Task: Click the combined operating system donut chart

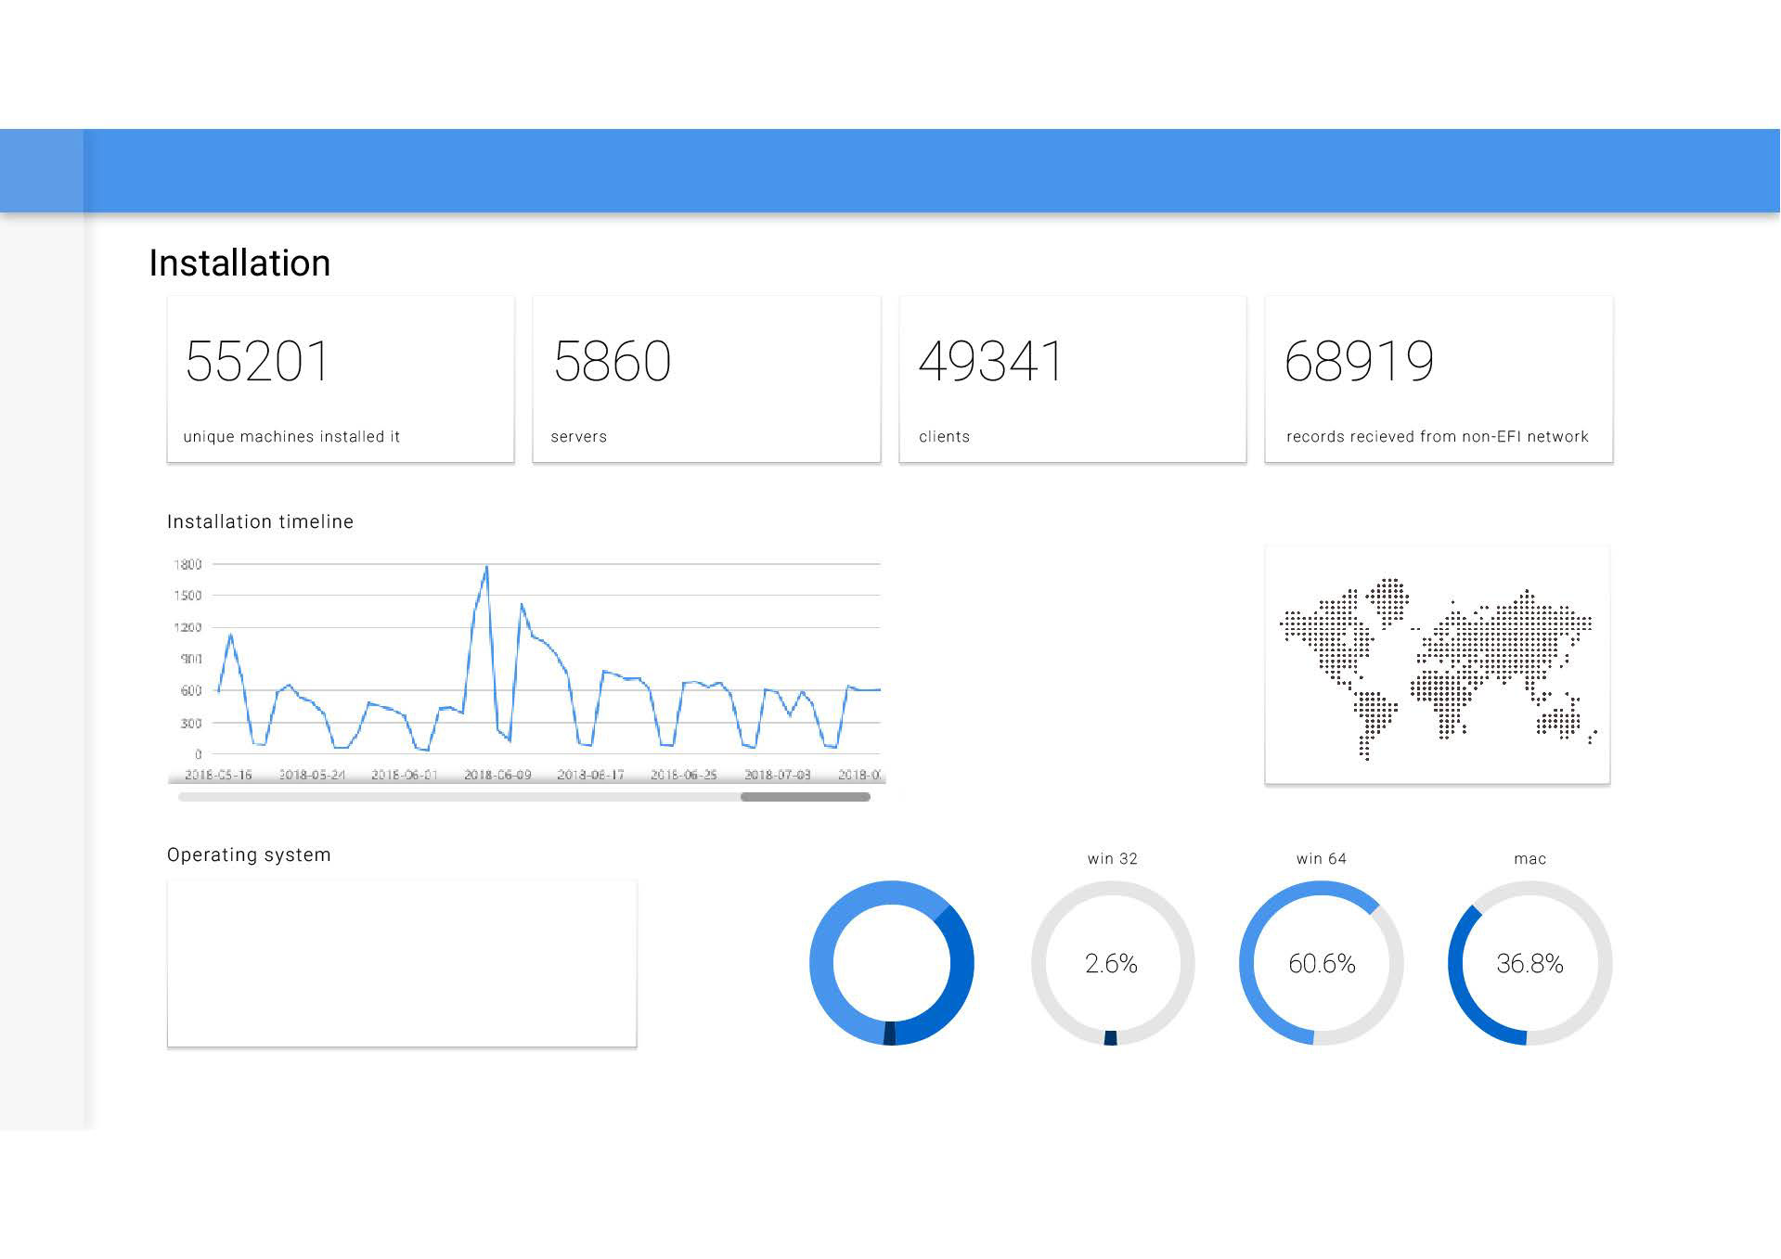Action: (891, 963)
